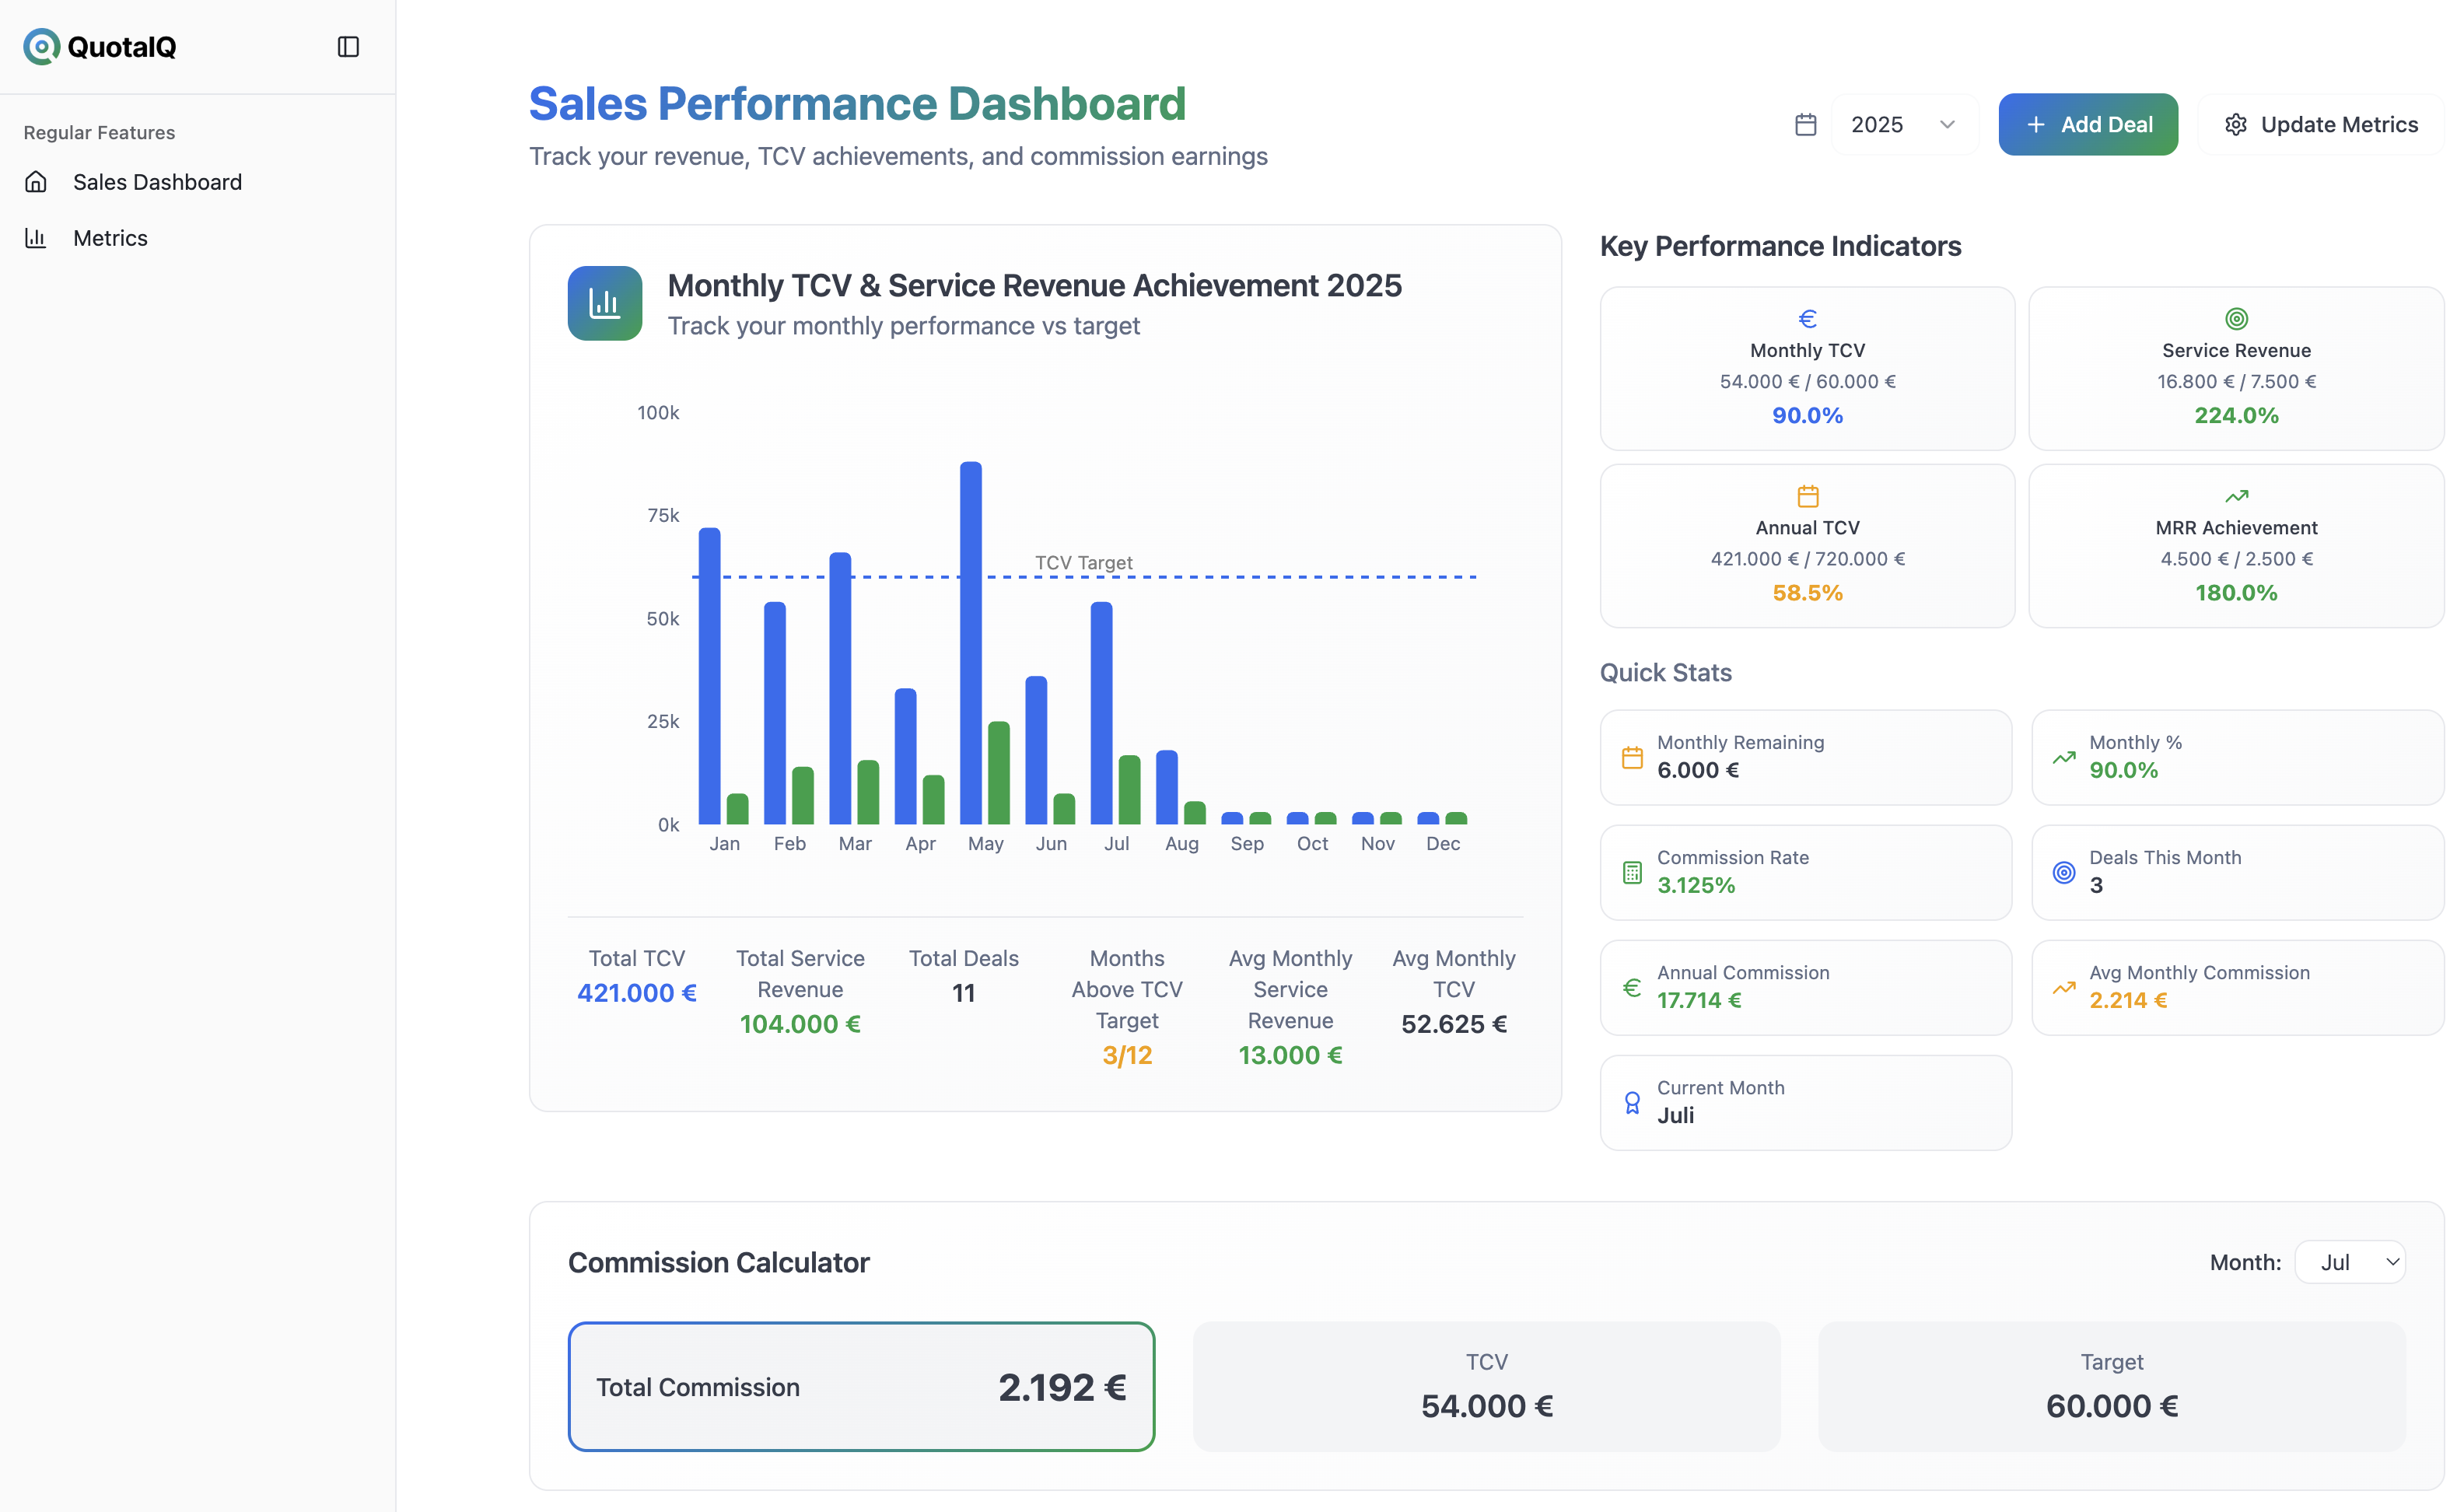Select the Total Commission card
Viewport: 2464px width, 1512px height.
click(x=861, y=1386)
